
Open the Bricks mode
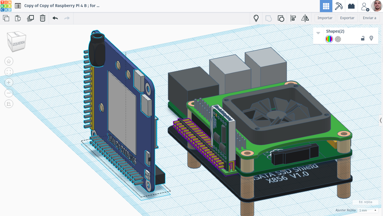[x=351, y=6]
